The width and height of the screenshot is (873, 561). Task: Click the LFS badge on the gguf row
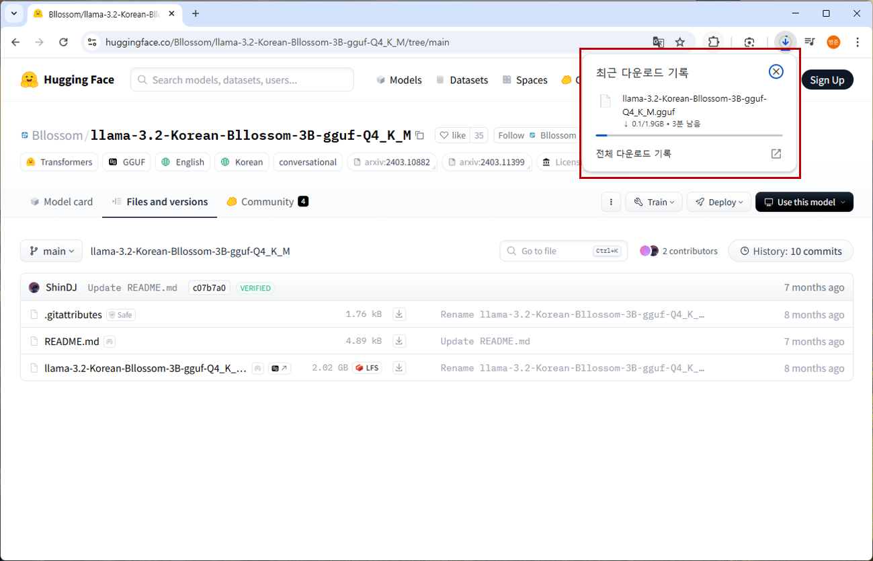[367, 368]
